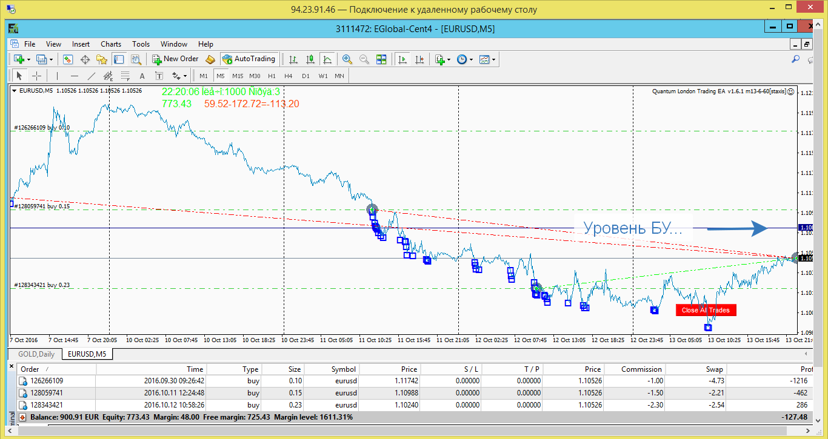Viewport: 828px width, 439px height.
Task: Pick the vertical line drawing tool
Action: coord(57,76)
